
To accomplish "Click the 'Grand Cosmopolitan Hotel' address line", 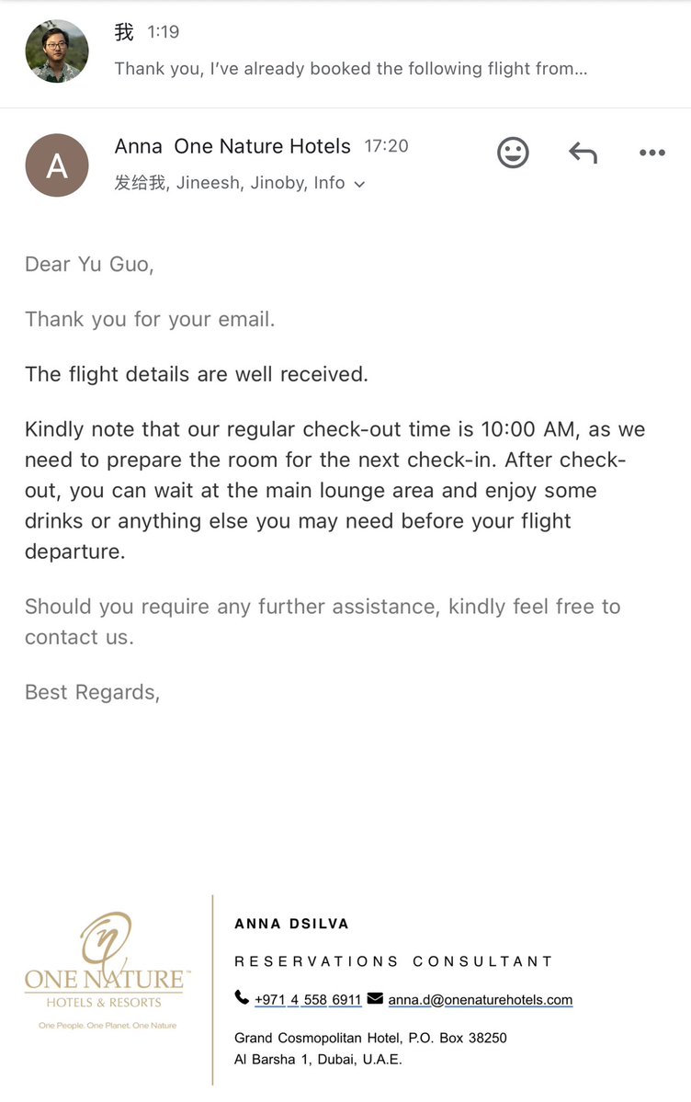I will [x=370, y=1038].
